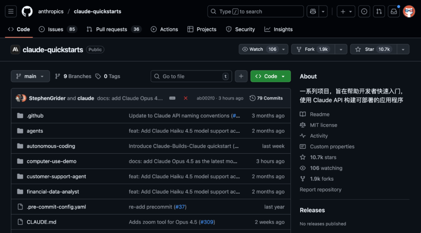Open pull request #37 link

[180, 207]
